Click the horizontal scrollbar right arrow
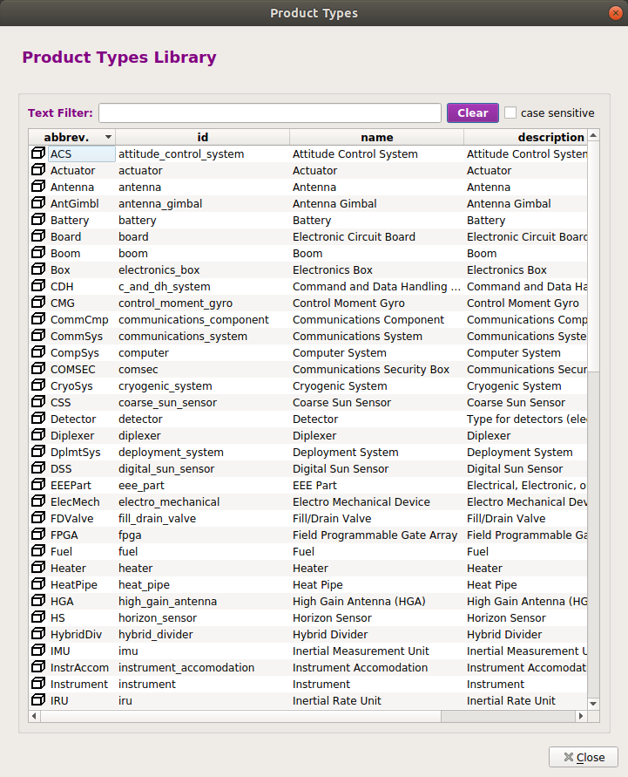628x777 pixels. coord(581,716)
